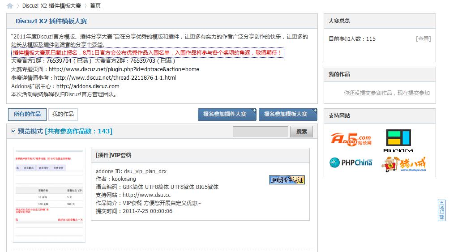
Task: Click the home icon in breadcrumb
Action: click(x=10, y=6)
